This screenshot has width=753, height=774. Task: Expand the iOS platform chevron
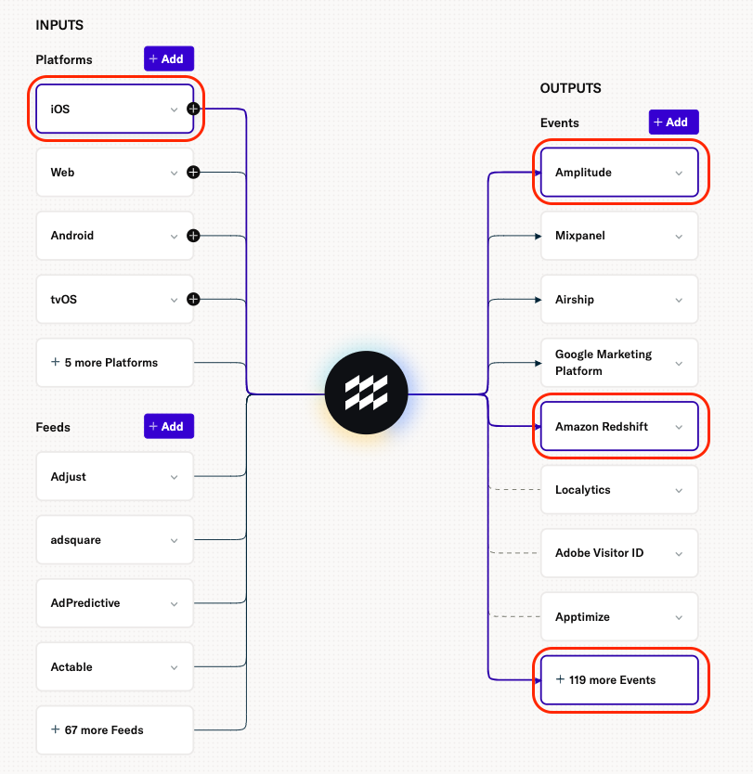click(x=174, y=110)
